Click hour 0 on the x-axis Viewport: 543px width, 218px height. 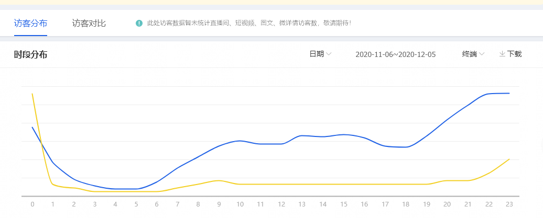click(32, 204)
